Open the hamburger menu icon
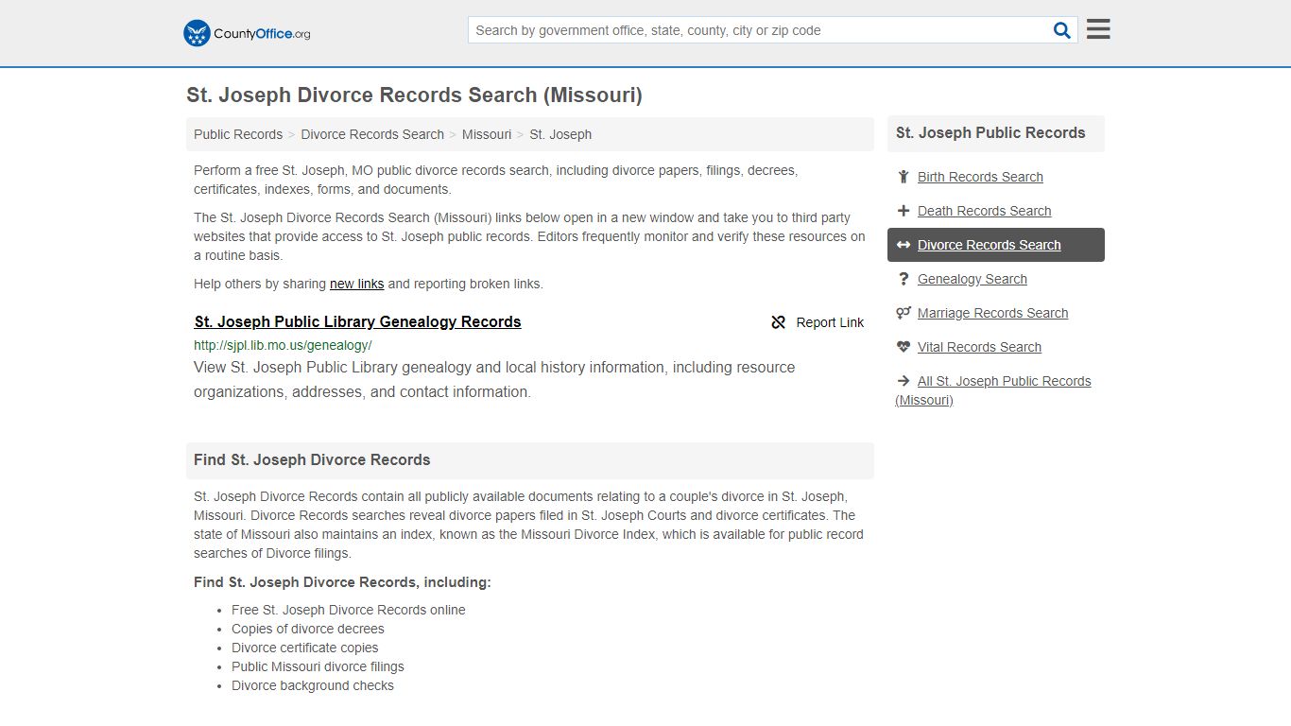The height and width of the screenshot is (726, 1291). [1098, 29]
